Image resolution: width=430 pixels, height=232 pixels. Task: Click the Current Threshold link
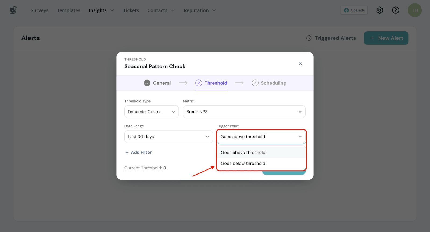click(x=143, y=168)
